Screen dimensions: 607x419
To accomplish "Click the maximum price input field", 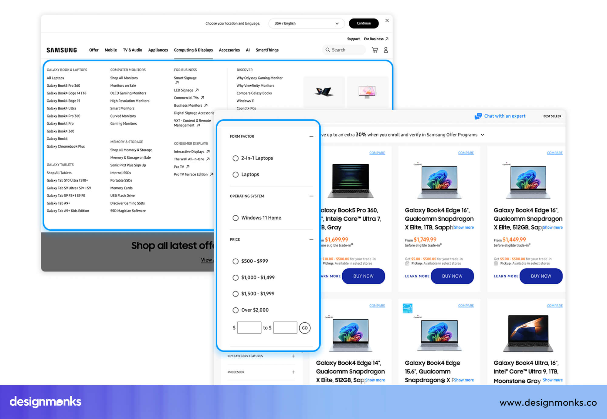I will (x=285, y=328).
